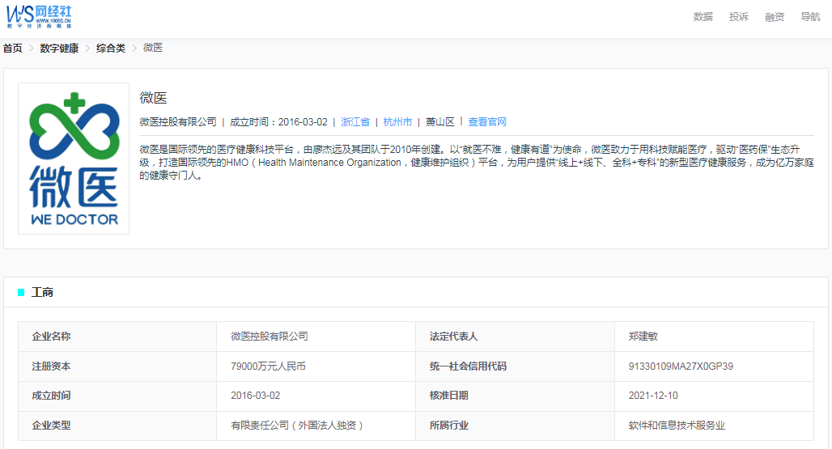This screenshot has height=449, width=832.
Task: Click the 79000万元人民币 value cell
Action: [268, 366]
